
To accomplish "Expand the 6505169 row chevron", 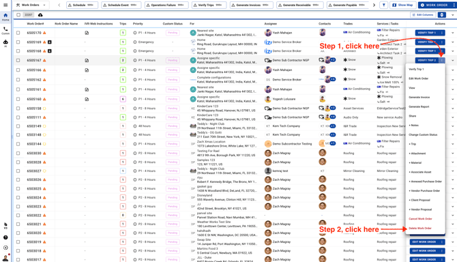I will [x=453, y=42].
